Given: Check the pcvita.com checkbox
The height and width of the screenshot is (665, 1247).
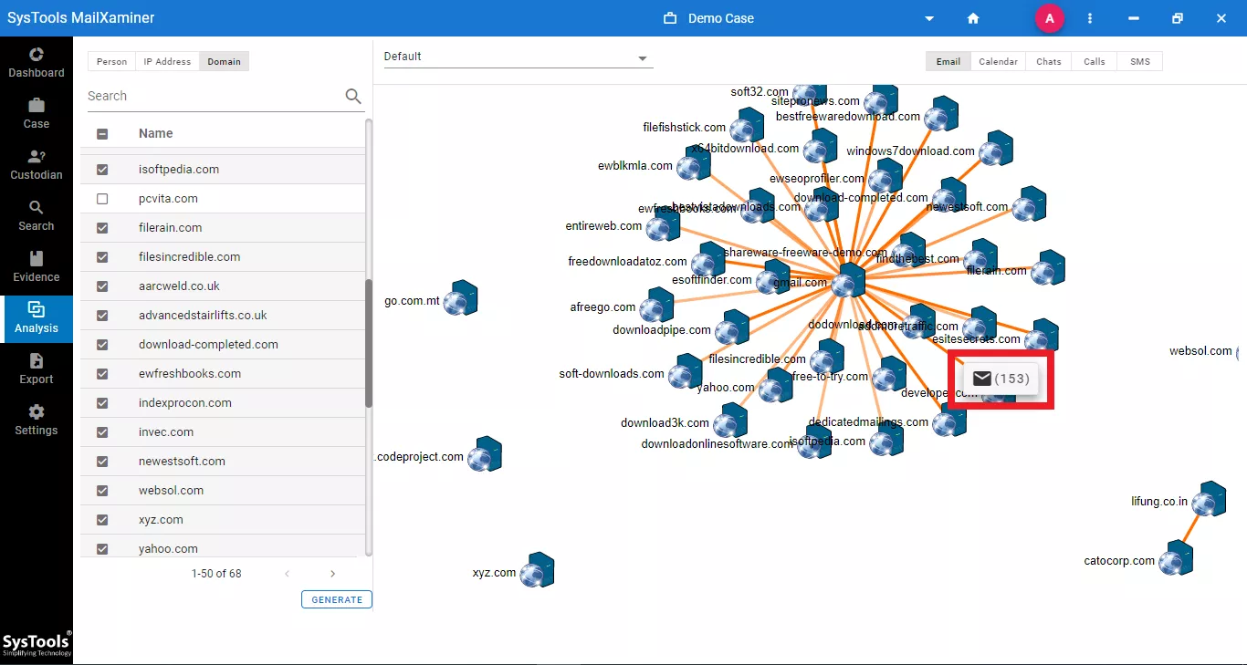Looking at the screenshot, I should tap(102, 199).
